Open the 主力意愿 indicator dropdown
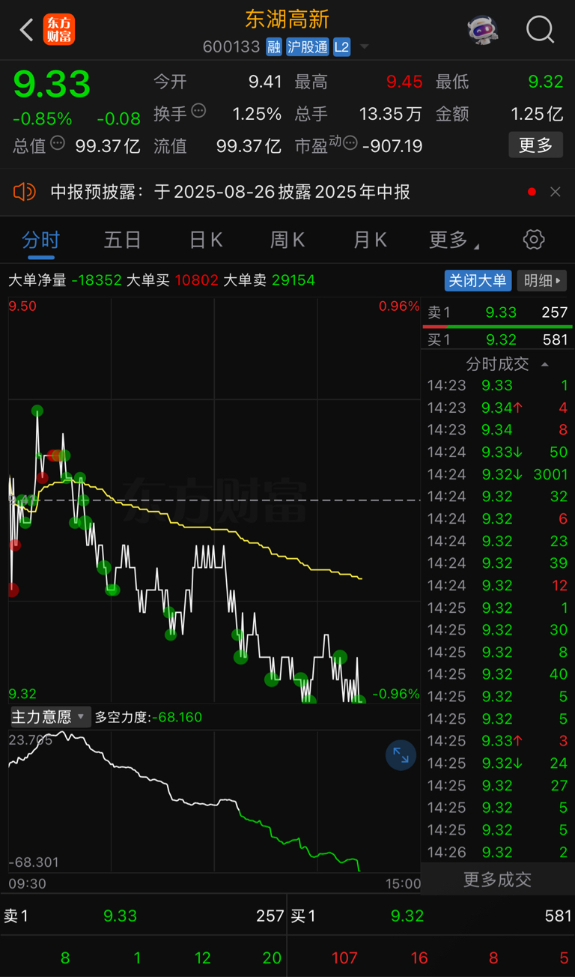This screenshot has height=977, width=575. click(50, 717)
